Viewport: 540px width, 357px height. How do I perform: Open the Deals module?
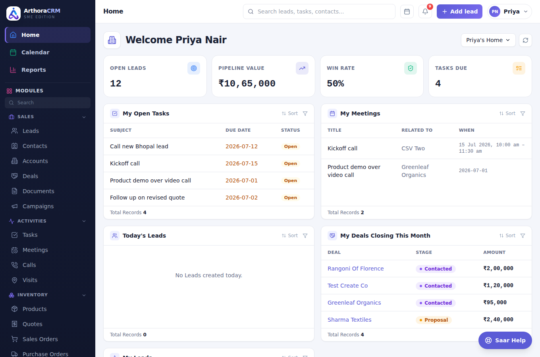pos(48,176)
